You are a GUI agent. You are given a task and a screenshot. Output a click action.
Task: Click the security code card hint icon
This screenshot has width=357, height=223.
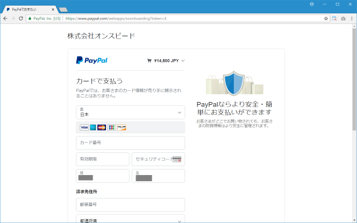pyautogui.click(x=177, y=159)
